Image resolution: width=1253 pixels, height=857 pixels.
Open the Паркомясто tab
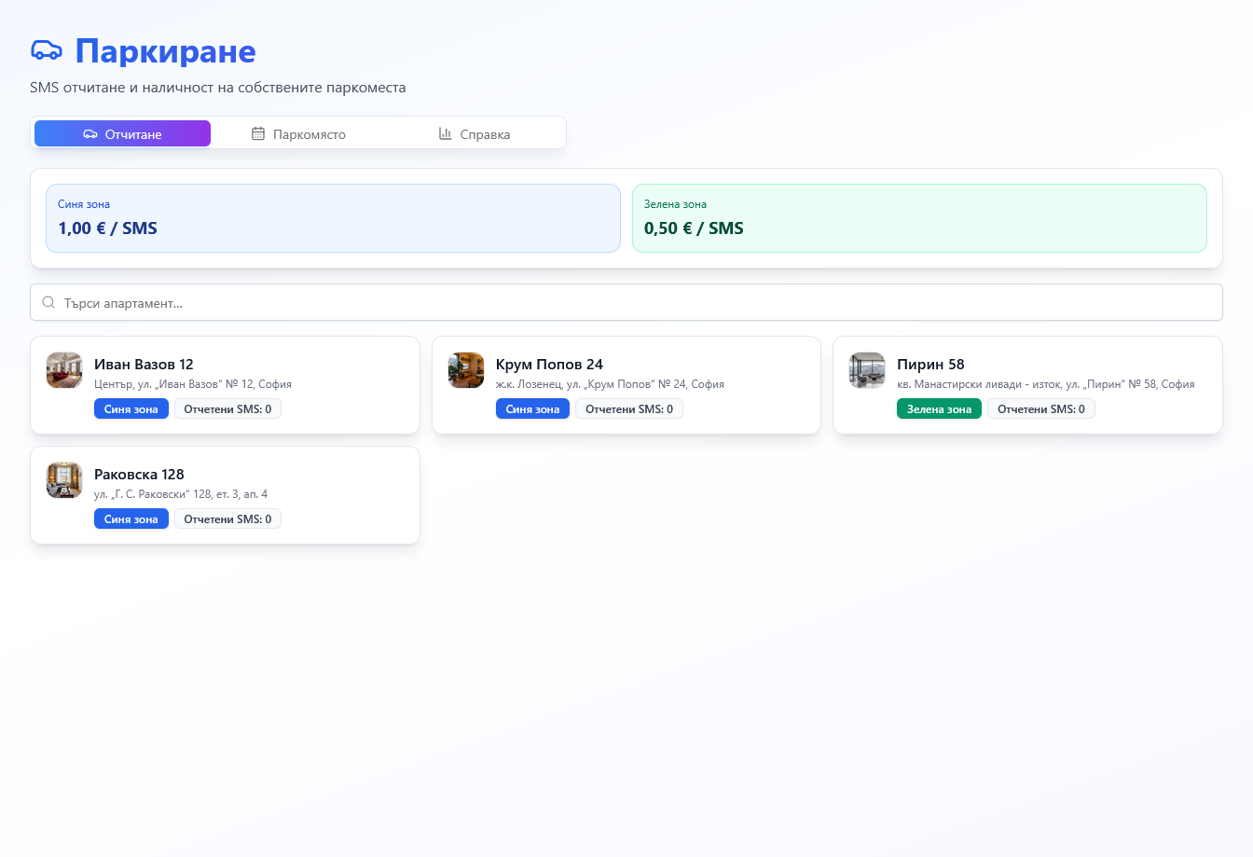click(298, 133)
